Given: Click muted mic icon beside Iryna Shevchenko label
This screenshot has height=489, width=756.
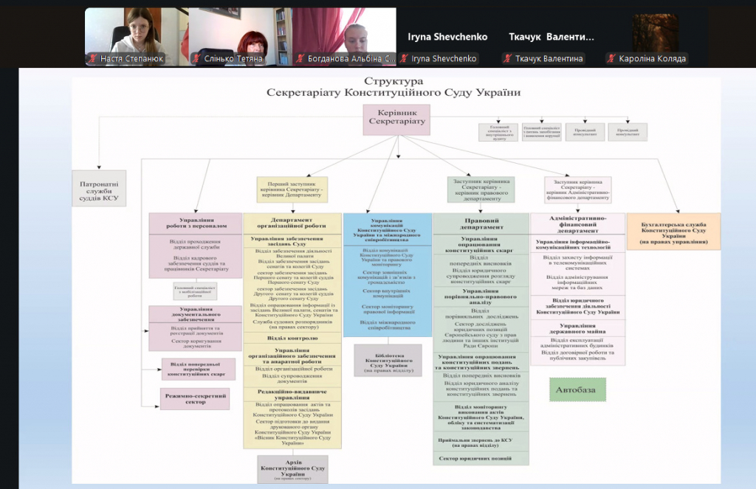Looking at the screenshot, I should [x=404, y=59].
